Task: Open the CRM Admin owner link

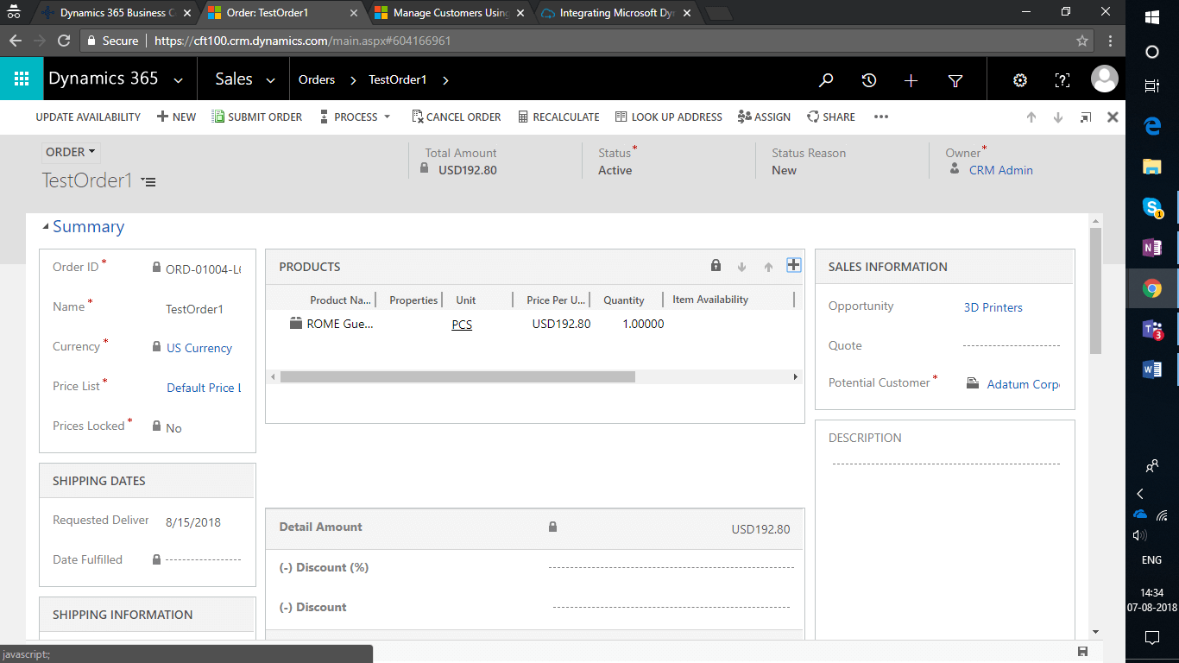Action: pos(1000,170)
